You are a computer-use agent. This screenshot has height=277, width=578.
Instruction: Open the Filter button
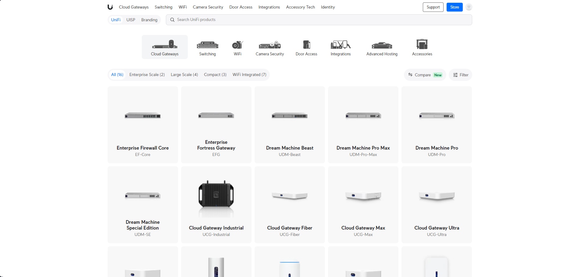pos(461,75)
